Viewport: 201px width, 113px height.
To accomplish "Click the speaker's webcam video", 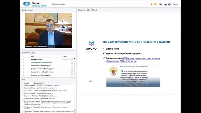I will coord(49,30).
